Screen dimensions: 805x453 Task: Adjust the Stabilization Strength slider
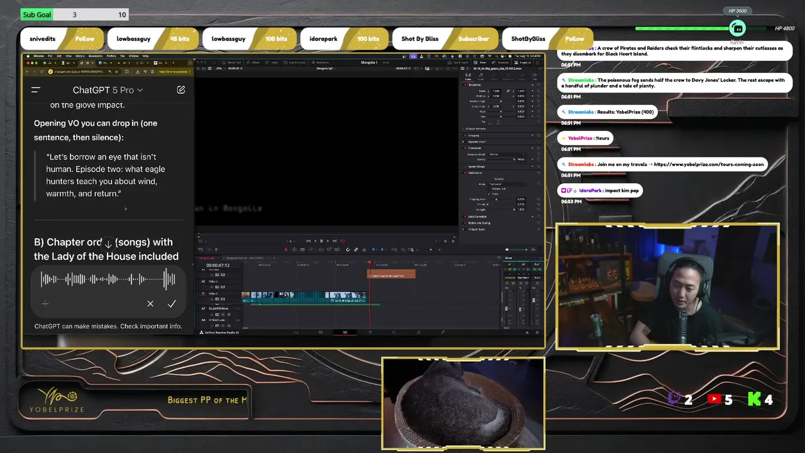click(501, 210)
